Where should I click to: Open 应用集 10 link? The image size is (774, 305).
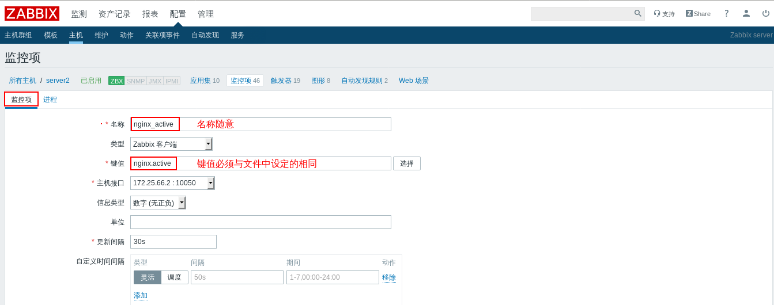click(x=205, y=81)
